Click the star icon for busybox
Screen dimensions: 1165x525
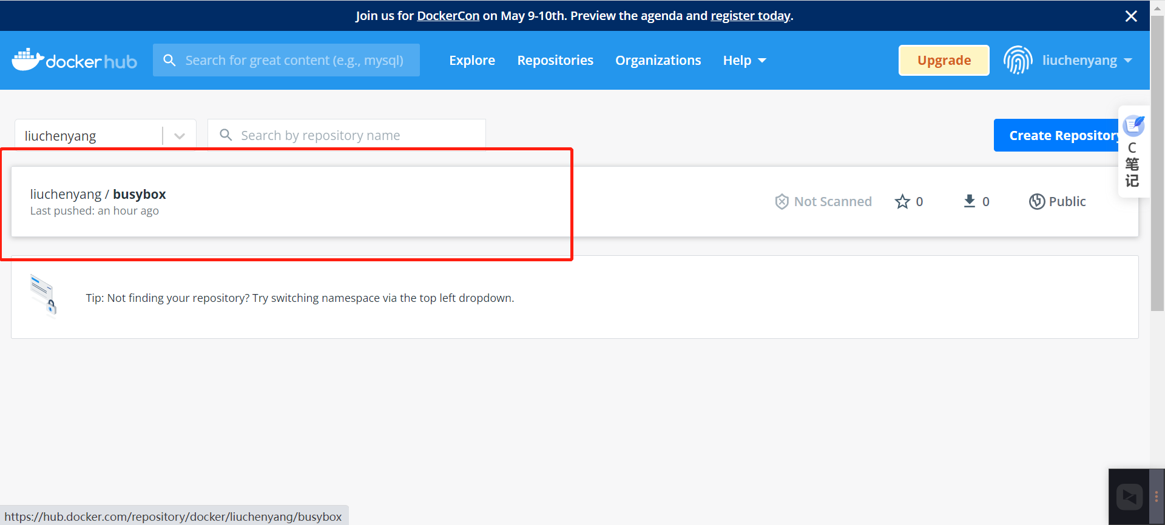(902, 201)
